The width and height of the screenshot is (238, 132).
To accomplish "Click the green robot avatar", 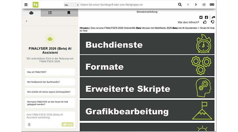I will [50, 39].
